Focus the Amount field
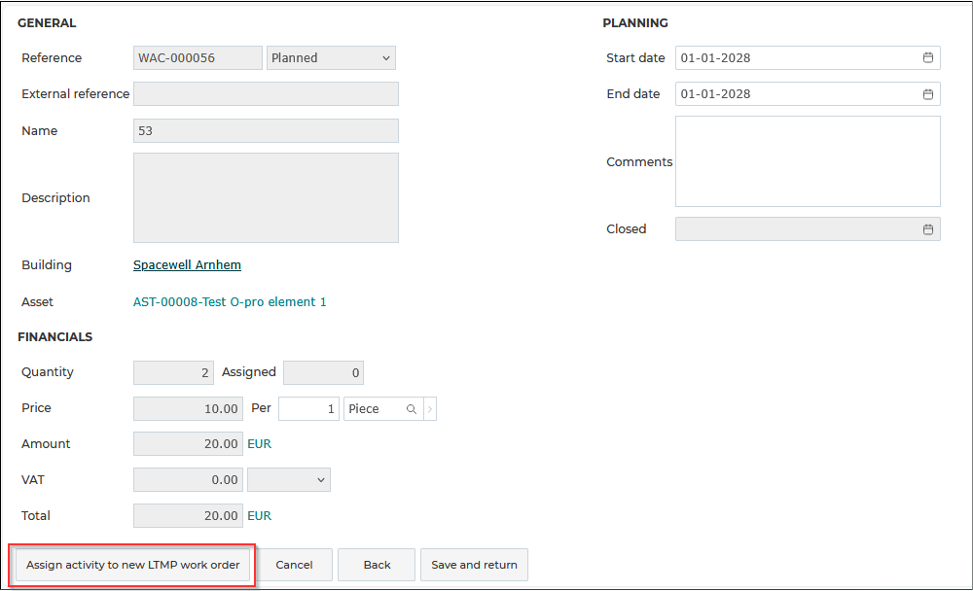The width and height of the screenshot is (973, 591). pyautogui.click(x=188, y=444)
